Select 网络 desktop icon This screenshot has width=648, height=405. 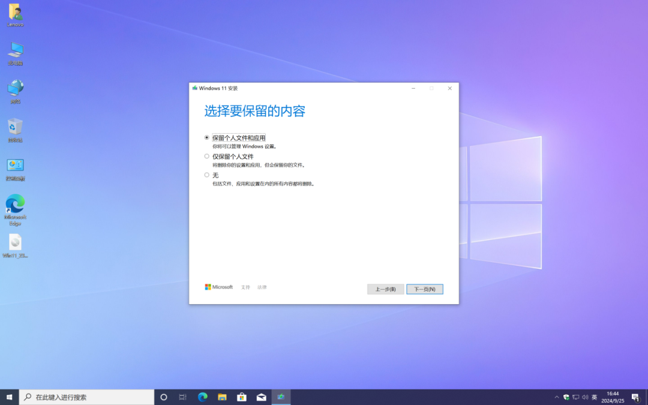15,92
